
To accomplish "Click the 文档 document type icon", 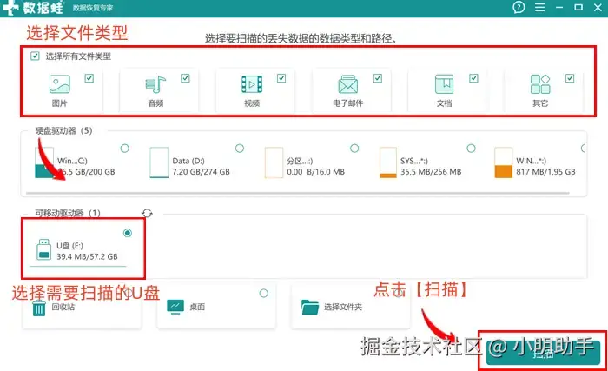I will tap(444, 84).
